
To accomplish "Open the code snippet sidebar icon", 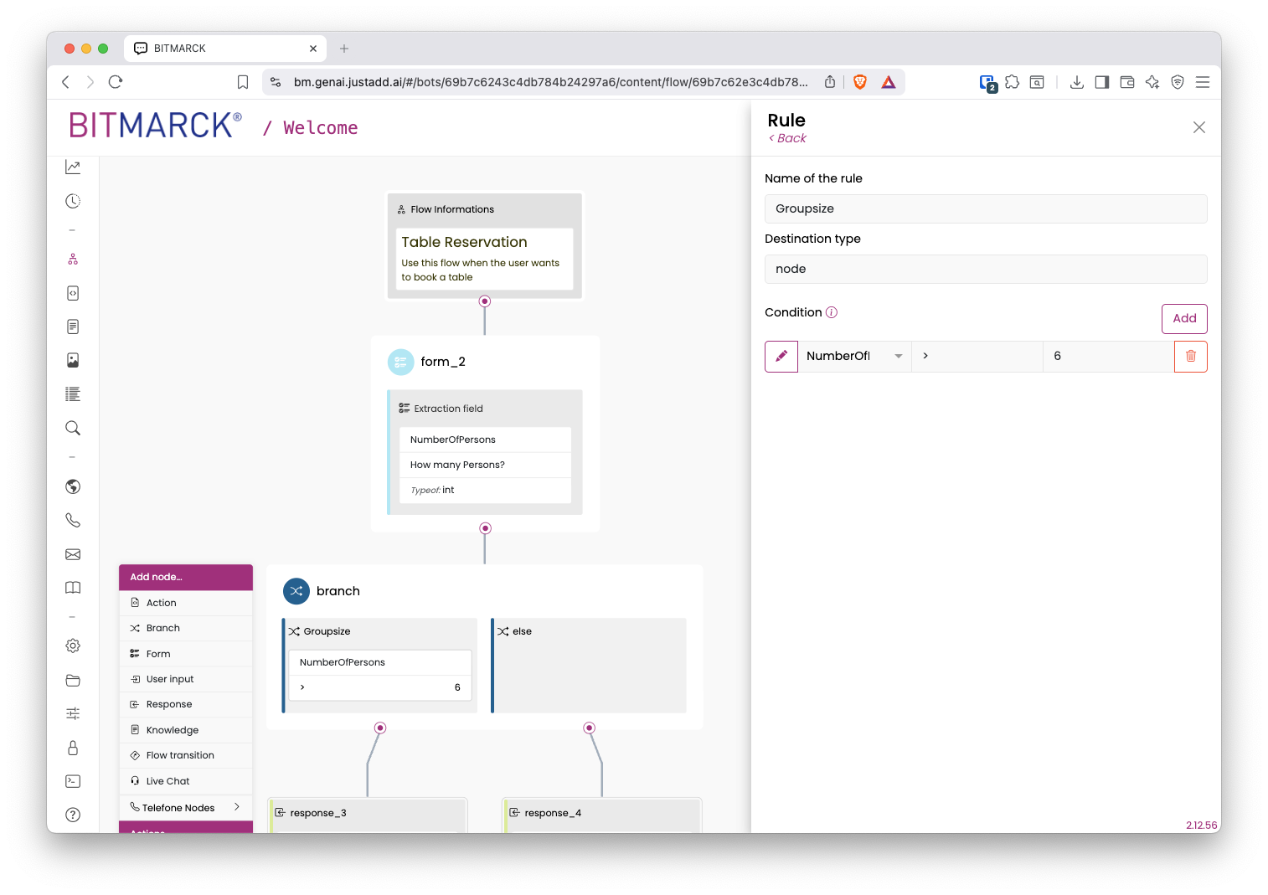I will [x=73, y=293].
